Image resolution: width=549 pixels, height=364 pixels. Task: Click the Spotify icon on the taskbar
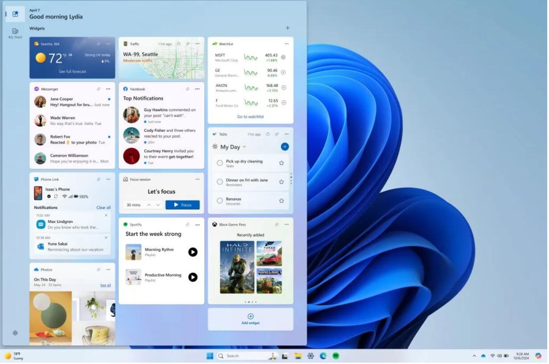click(x=337, y=357)
